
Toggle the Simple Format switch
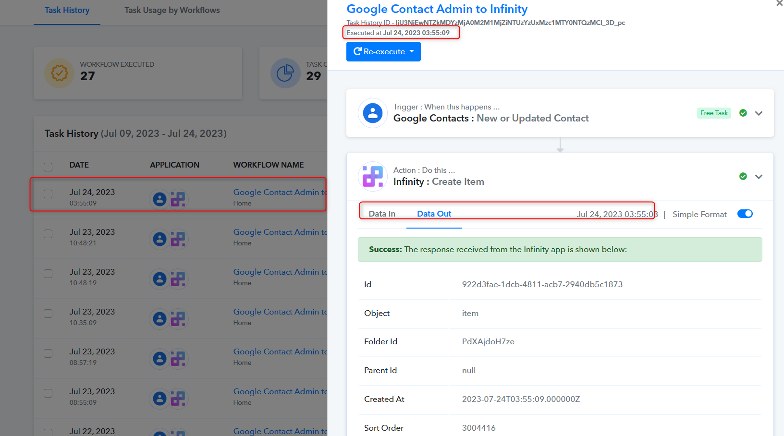[745, 214]
